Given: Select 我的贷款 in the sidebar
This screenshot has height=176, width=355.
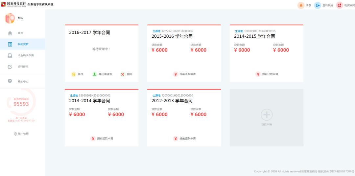Looking at the screenshot, I should point(23,44).
